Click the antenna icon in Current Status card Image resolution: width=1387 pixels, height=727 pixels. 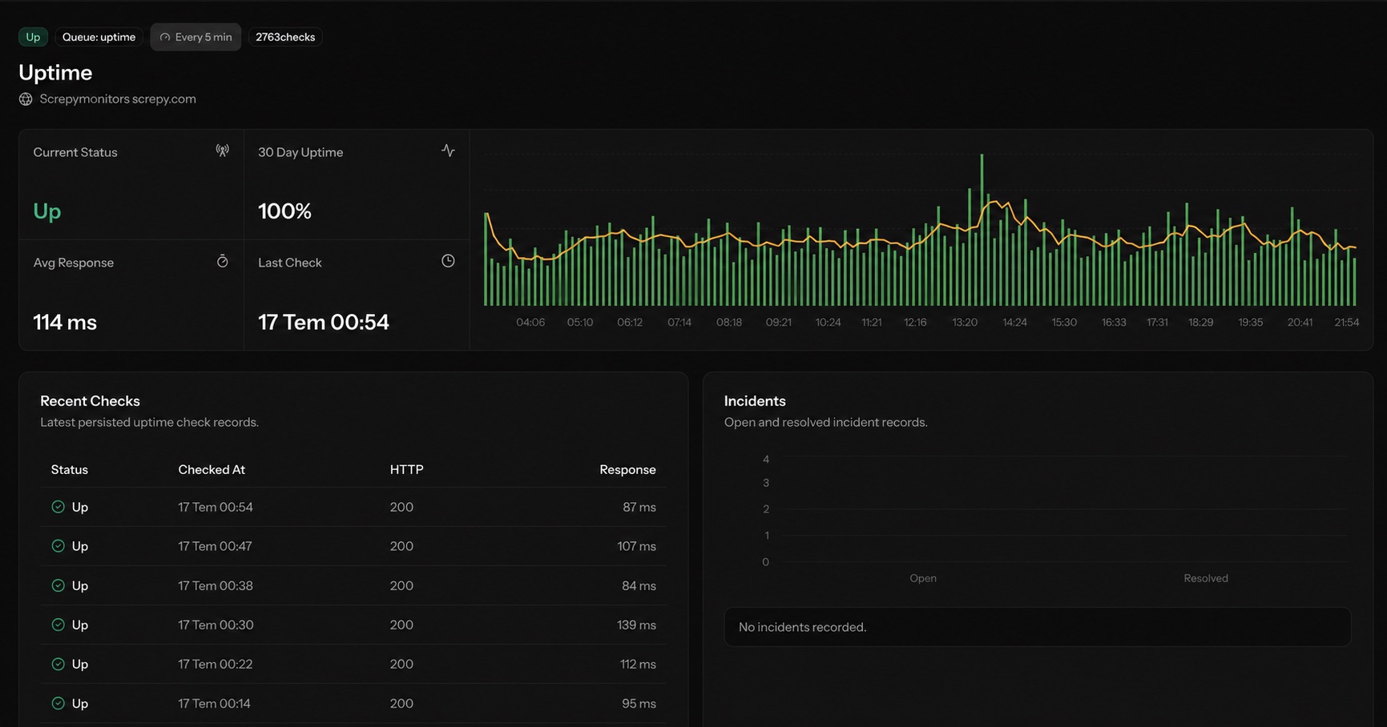(222, 151)
